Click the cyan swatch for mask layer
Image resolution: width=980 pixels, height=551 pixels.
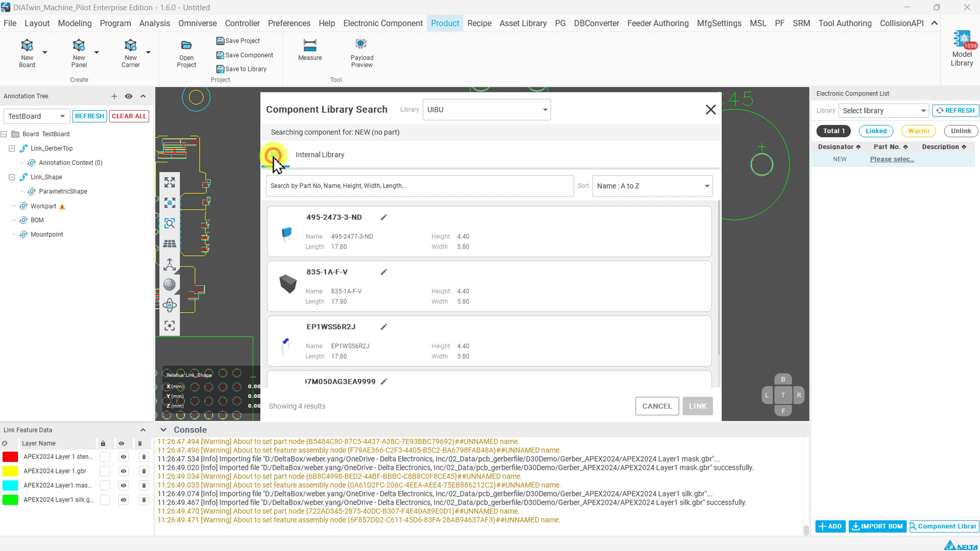[10, 485]
